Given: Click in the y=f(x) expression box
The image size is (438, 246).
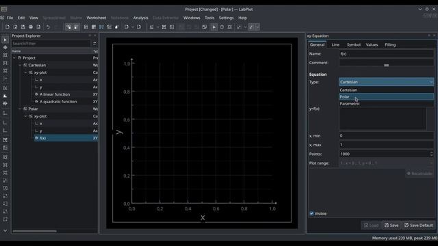Looking at the screenshot, I should [383, 119].
